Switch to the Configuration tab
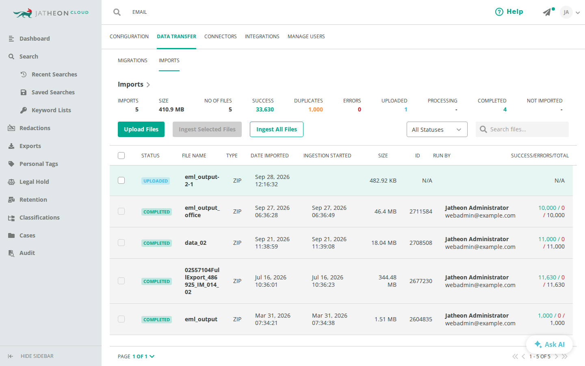This screenshot has height=366, width=585. click(x=129, y=37)
